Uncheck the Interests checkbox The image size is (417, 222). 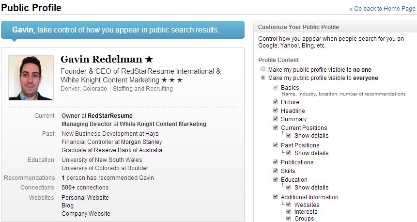click(x=289, y=211)
